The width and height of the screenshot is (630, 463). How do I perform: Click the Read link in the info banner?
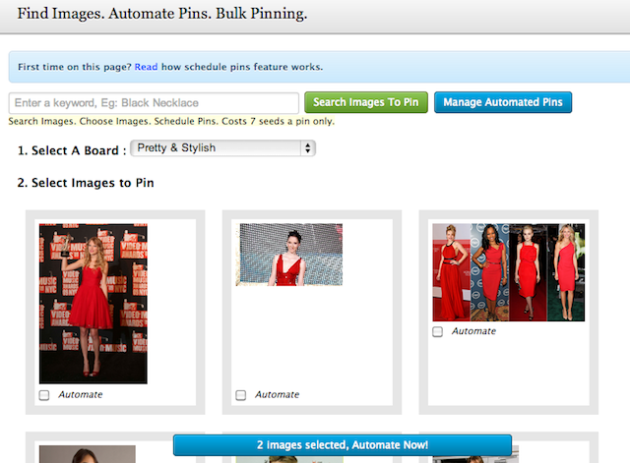146,67
